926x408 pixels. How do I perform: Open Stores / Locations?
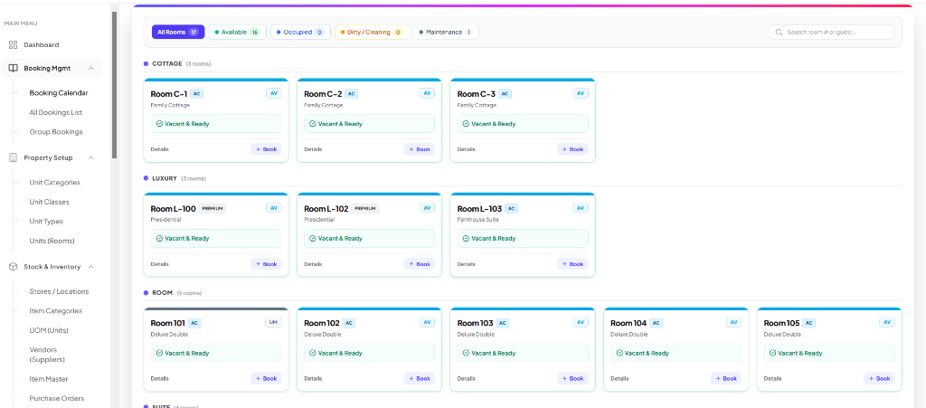point(59,291)
